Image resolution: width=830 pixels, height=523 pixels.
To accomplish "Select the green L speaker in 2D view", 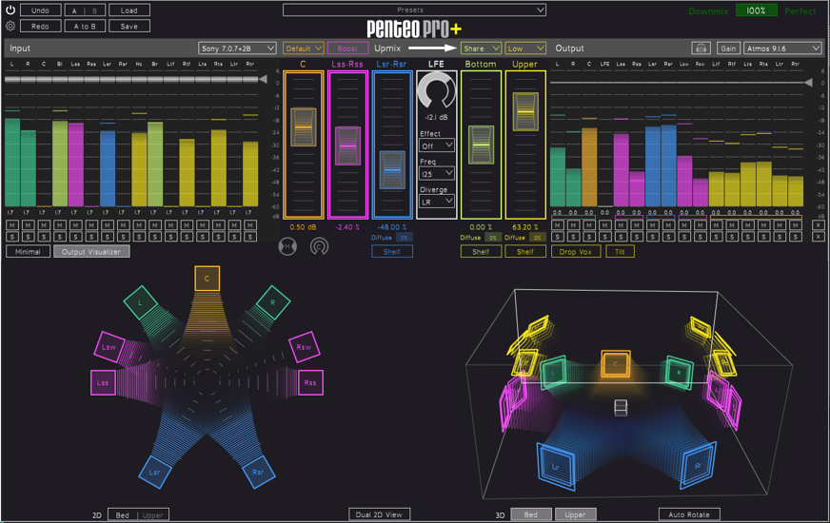I will point(140,302).
